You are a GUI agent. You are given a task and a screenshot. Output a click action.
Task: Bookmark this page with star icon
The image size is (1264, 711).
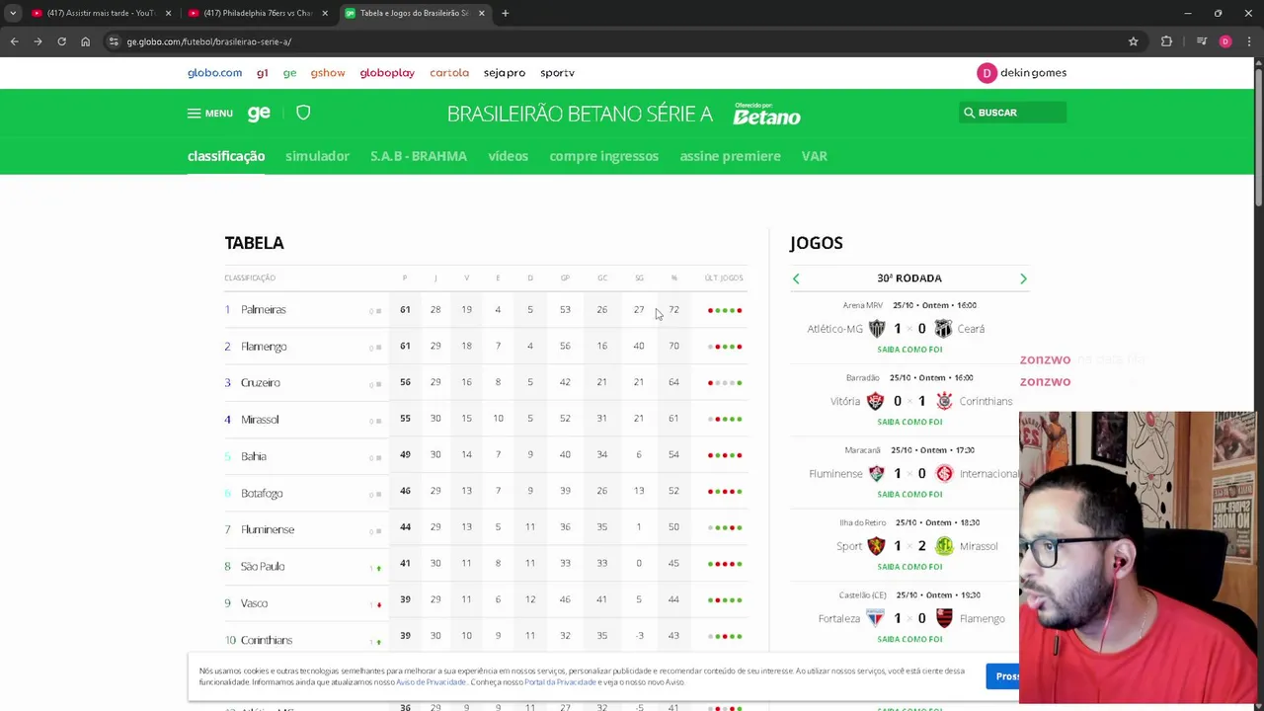point(1134,41)
